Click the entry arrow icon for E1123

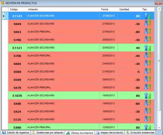[x=148, y=16]
